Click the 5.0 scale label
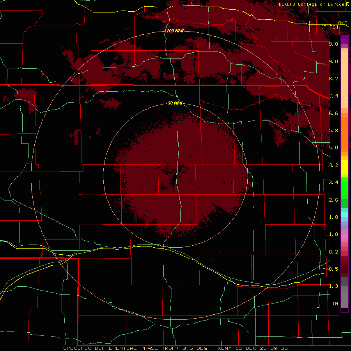Screen dimensions: 351x351 333,148
